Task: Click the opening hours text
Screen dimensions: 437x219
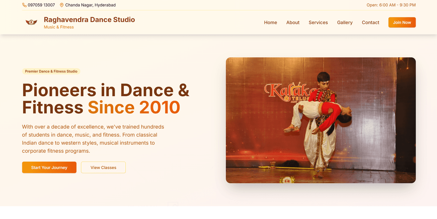Action: [391, 5]
